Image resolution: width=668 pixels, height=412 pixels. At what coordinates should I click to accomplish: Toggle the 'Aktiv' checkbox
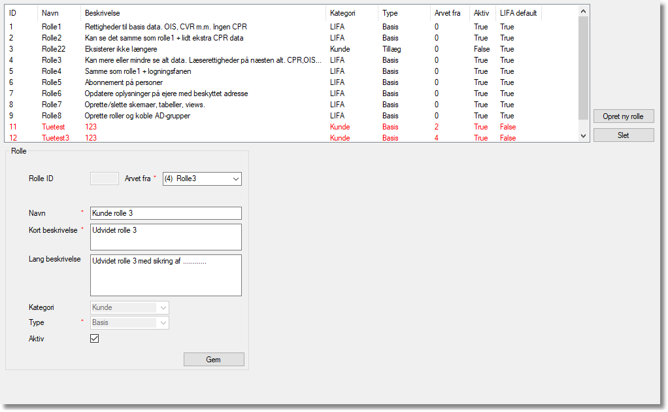95,339
